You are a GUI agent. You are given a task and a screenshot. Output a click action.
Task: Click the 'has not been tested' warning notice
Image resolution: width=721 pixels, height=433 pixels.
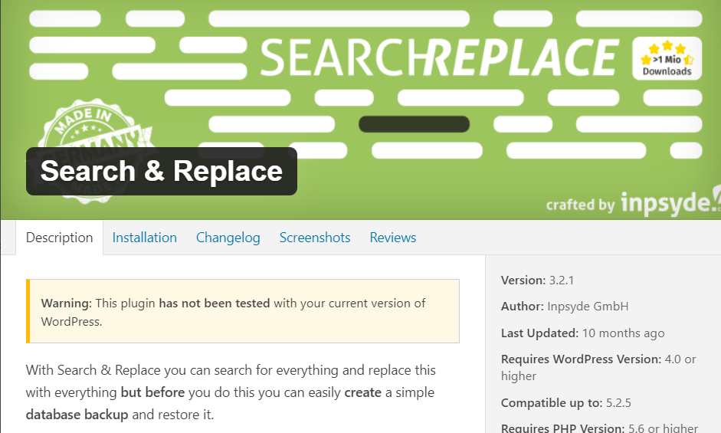(x=243, y=311)
